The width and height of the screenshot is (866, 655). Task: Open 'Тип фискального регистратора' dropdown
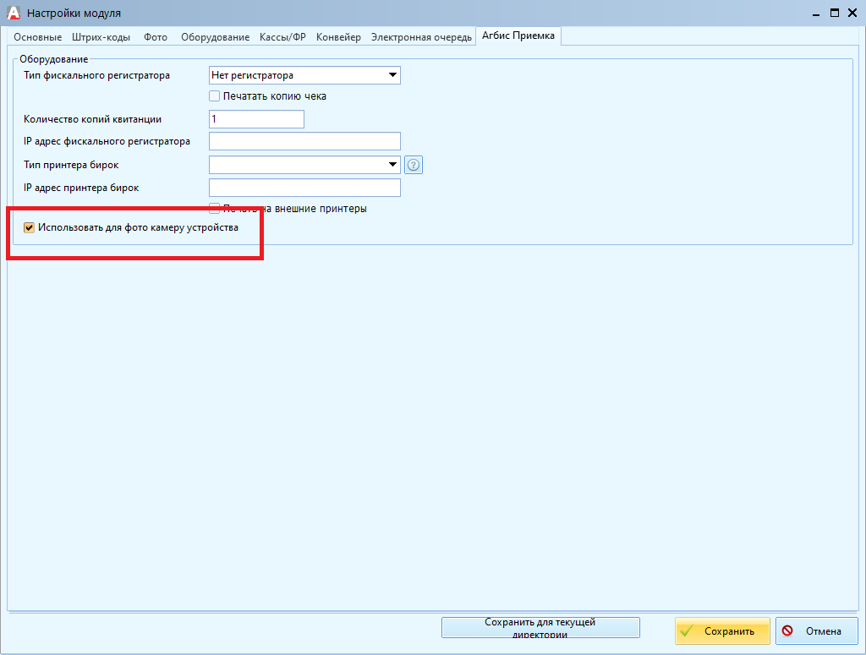coord(304,75)
